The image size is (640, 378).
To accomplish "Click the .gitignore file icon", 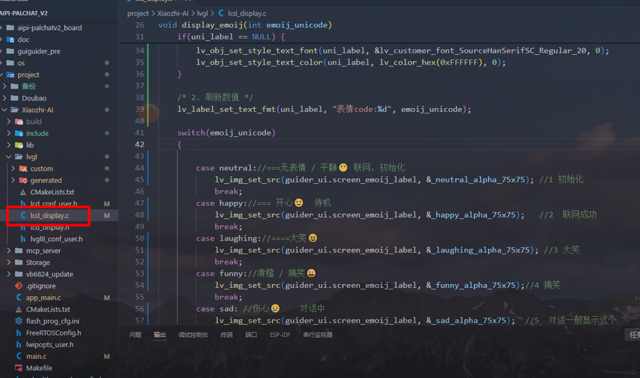I will (19, 286).
